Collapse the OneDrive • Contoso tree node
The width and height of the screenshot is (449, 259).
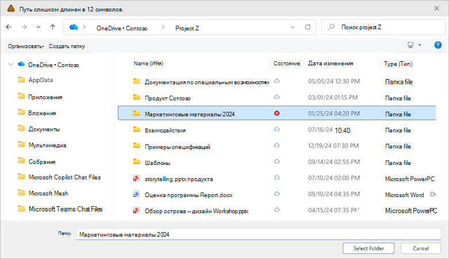10,65
